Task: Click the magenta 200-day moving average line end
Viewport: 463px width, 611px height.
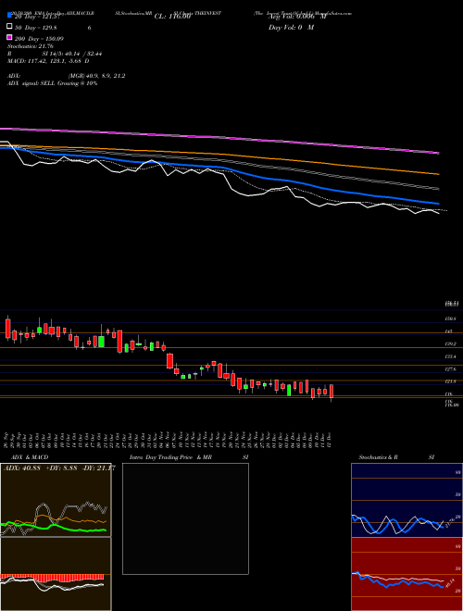Action: (x=438, y=153)
